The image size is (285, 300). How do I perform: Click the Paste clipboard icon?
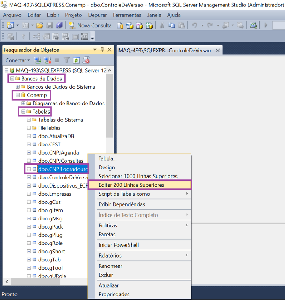pyautogui.click(x=181, y=25)
